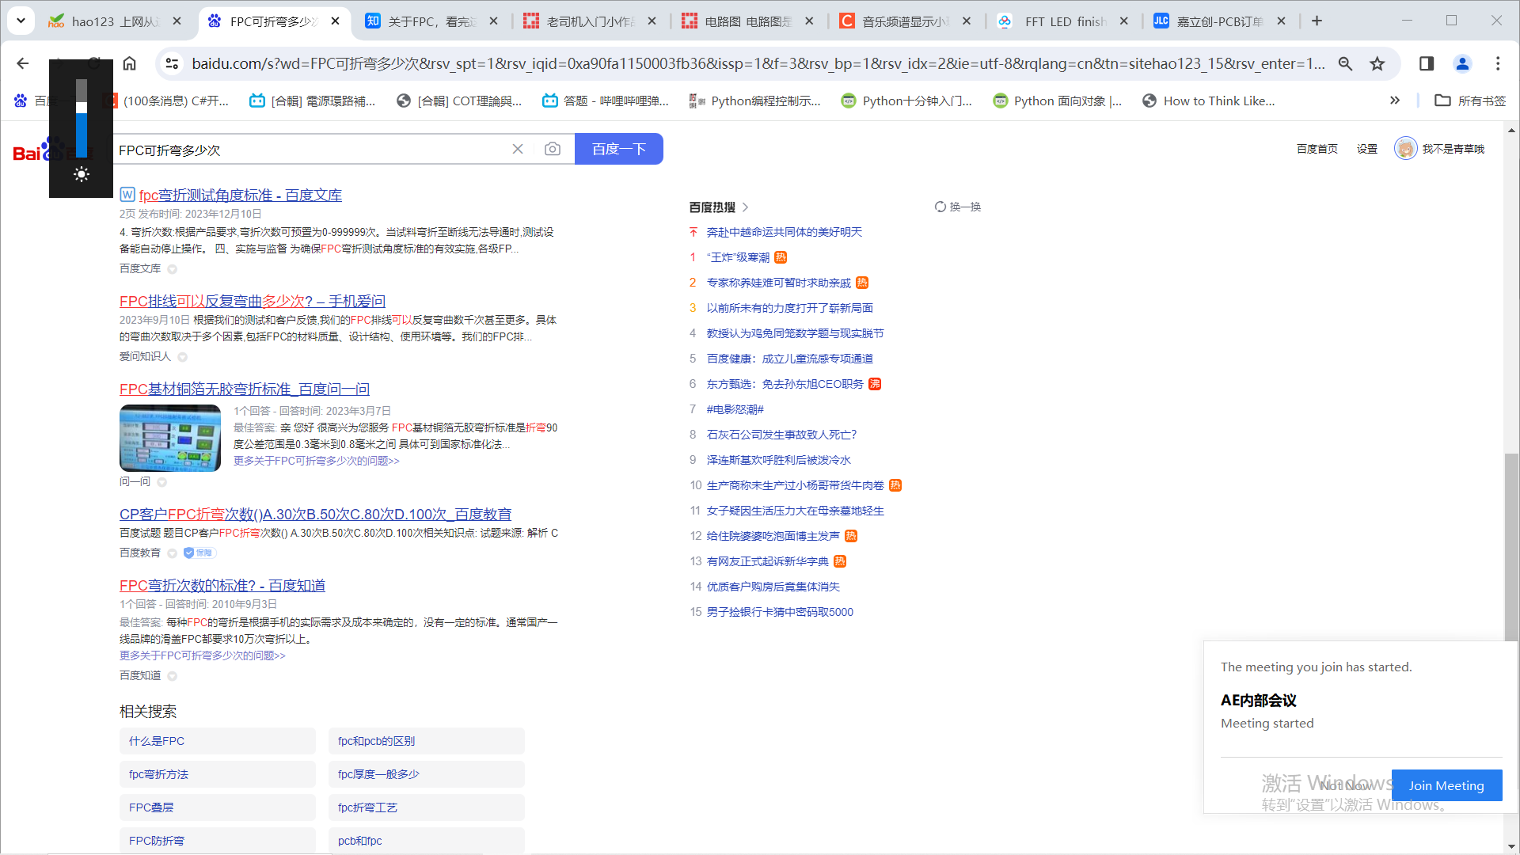Open hot search 东方甄选：免去孙东旭CEO职务
The height and width of the screenshot is (855, 1520).
pyautogui.click(x=785, y=384)
